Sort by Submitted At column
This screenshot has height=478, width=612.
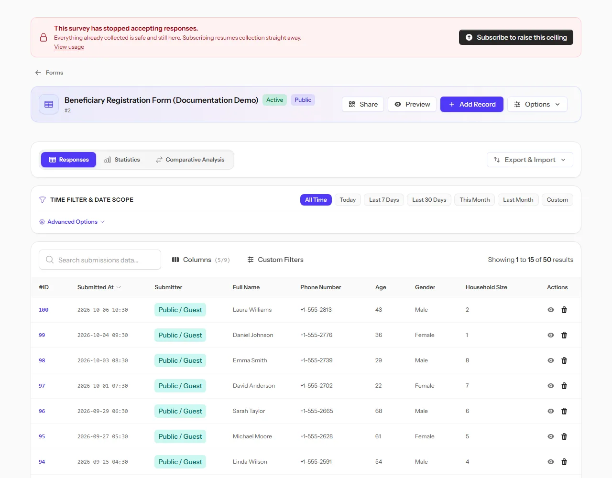pyautogui.click(x=99, y=287)
